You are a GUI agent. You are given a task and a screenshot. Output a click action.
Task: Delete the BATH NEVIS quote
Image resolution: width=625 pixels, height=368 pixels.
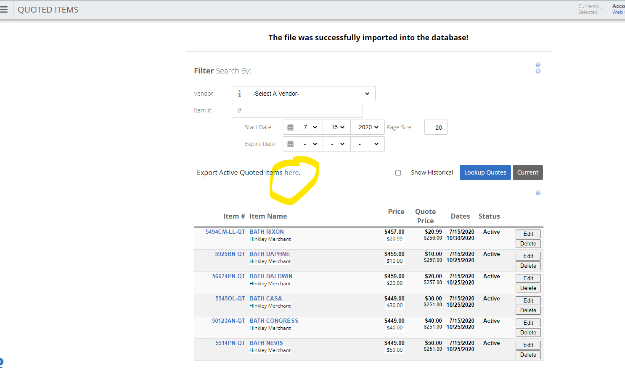(528, 354)
